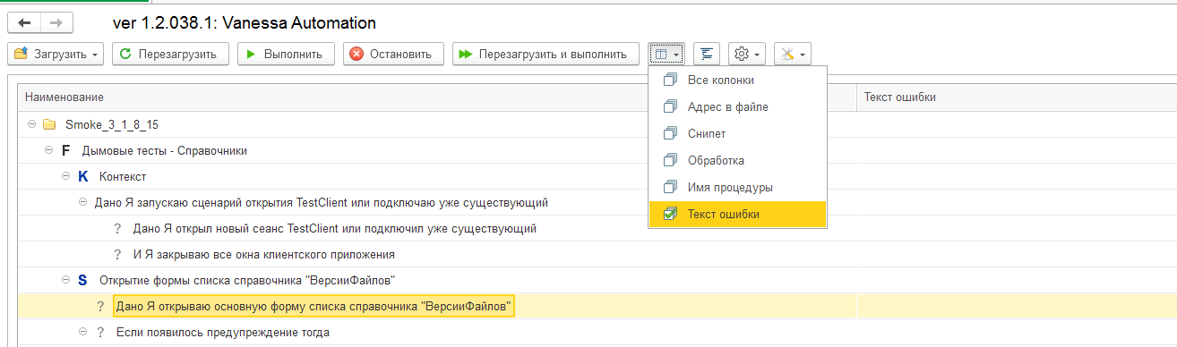Screen dimensions: 1177x347
Task: Collapse the Smoke_3_1_8_15 folder node
Action: pos(31,124)
